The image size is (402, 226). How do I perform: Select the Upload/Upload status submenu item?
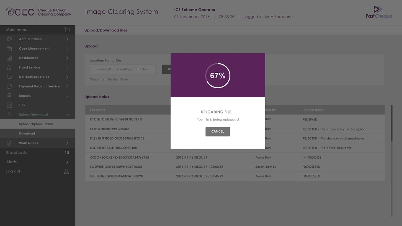(x=38, y=124)
